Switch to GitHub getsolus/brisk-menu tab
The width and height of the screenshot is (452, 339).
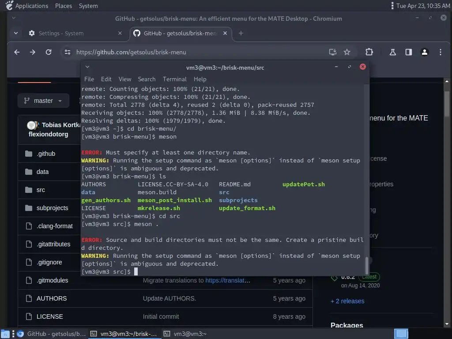coord(181,34)
